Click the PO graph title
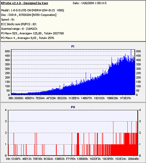146x163 pixels. click(73, 107)
